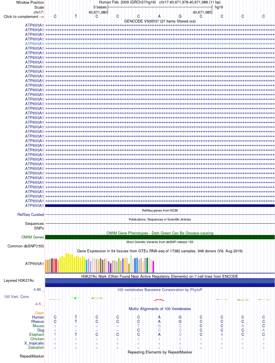
Task: Select the Chicken species label
Action: (37, 339)
